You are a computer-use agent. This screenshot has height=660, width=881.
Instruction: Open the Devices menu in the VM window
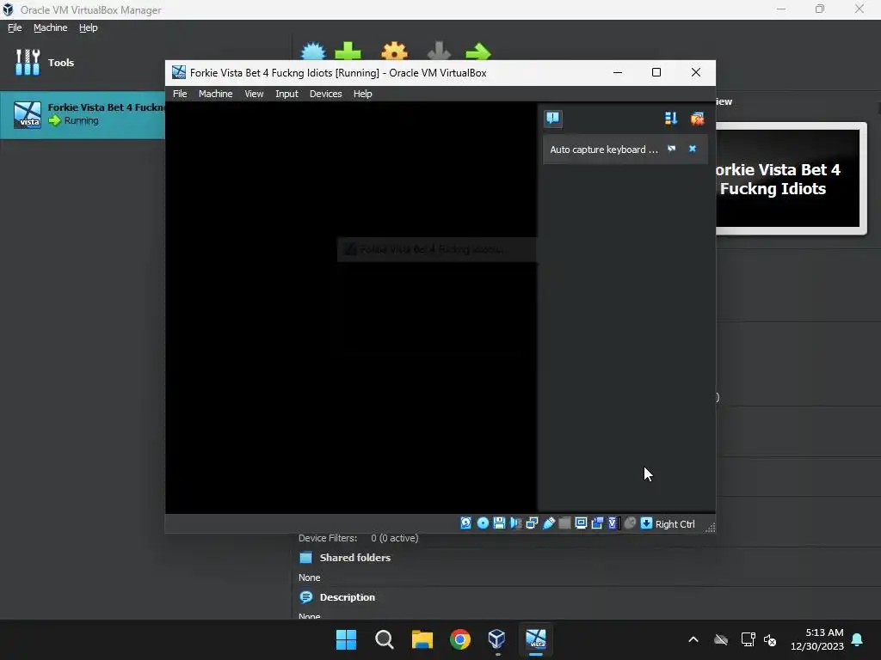tap(325, 94)
